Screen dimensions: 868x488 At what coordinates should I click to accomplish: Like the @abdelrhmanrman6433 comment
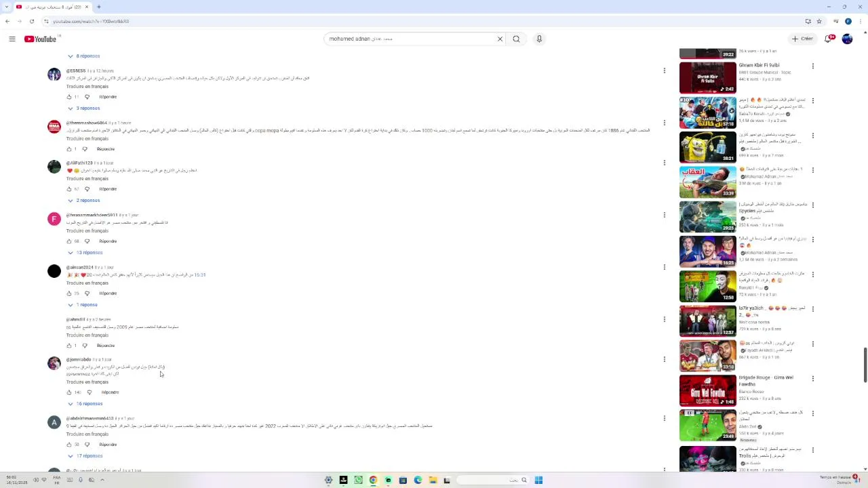pyautogui.click(x=69, y=445)
